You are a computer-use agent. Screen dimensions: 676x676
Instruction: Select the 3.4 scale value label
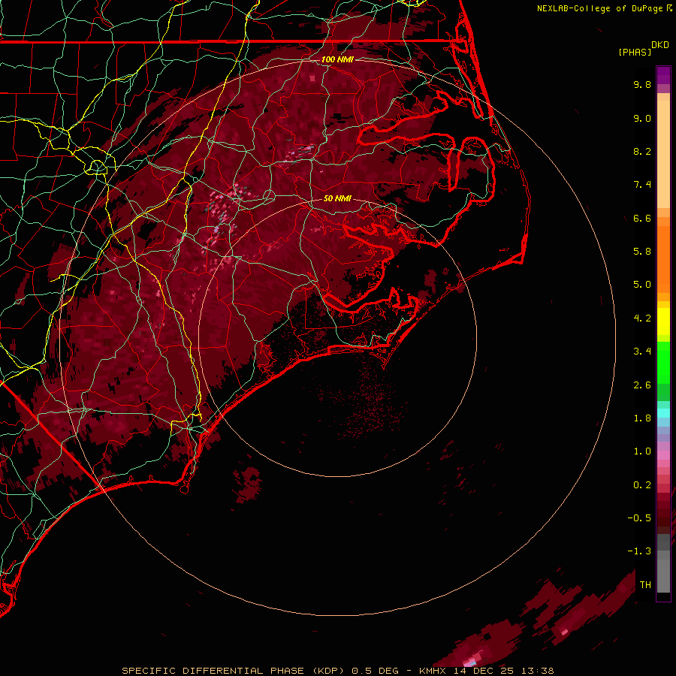[642, 352]
